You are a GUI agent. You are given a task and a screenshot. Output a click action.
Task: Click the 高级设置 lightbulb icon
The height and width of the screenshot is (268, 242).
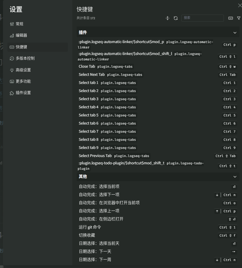(12, 70)
